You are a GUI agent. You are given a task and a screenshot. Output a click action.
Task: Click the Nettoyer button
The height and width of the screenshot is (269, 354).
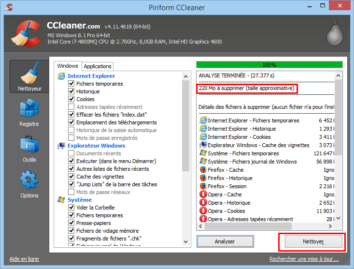(x=313, y=241)
